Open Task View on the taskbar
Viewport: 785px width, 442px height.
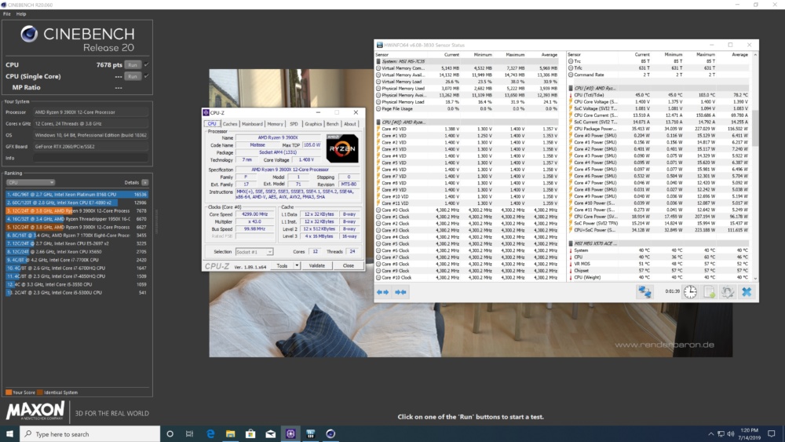[x=189, y=434]
